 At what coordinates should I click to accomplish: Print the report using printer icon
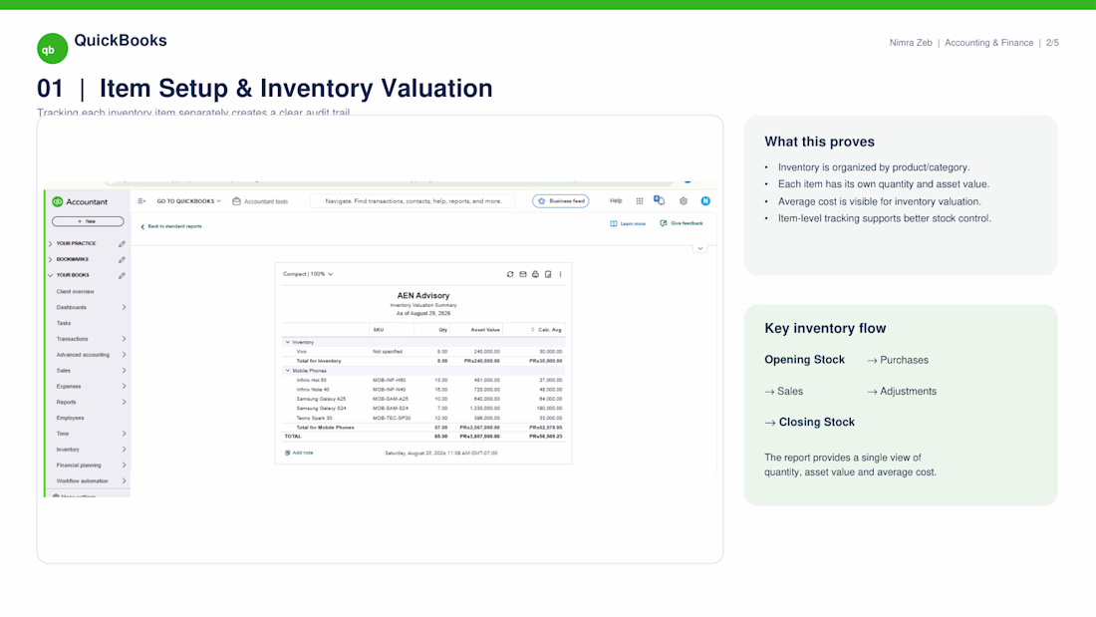(535, 274)
